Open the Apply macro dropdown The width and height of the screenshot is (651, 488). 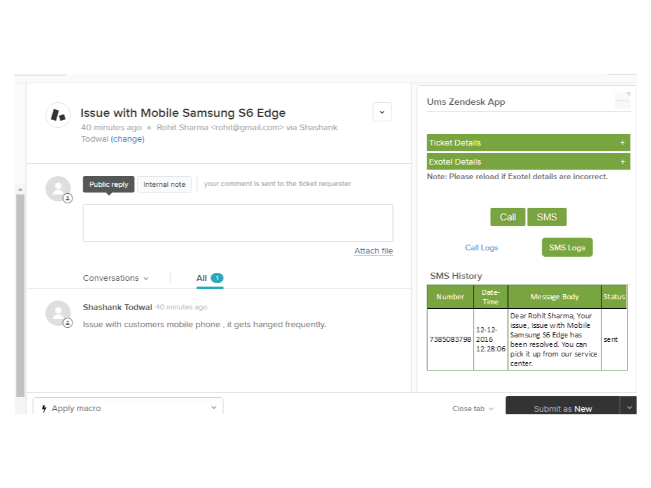214,408
